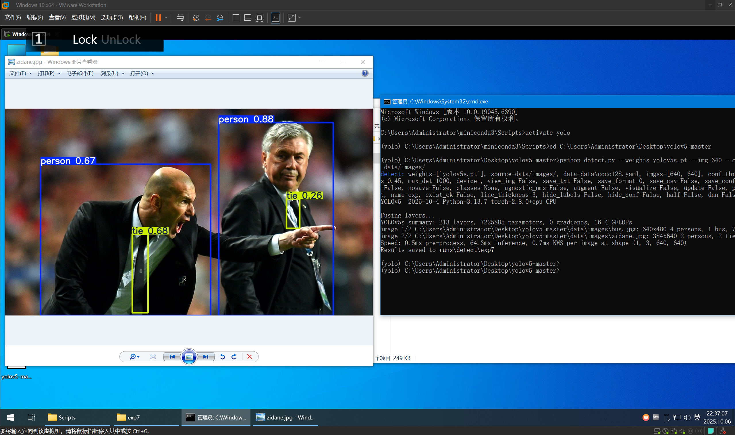Take a snapshot of this VM
735x435 pixels.
click(196, 18)
